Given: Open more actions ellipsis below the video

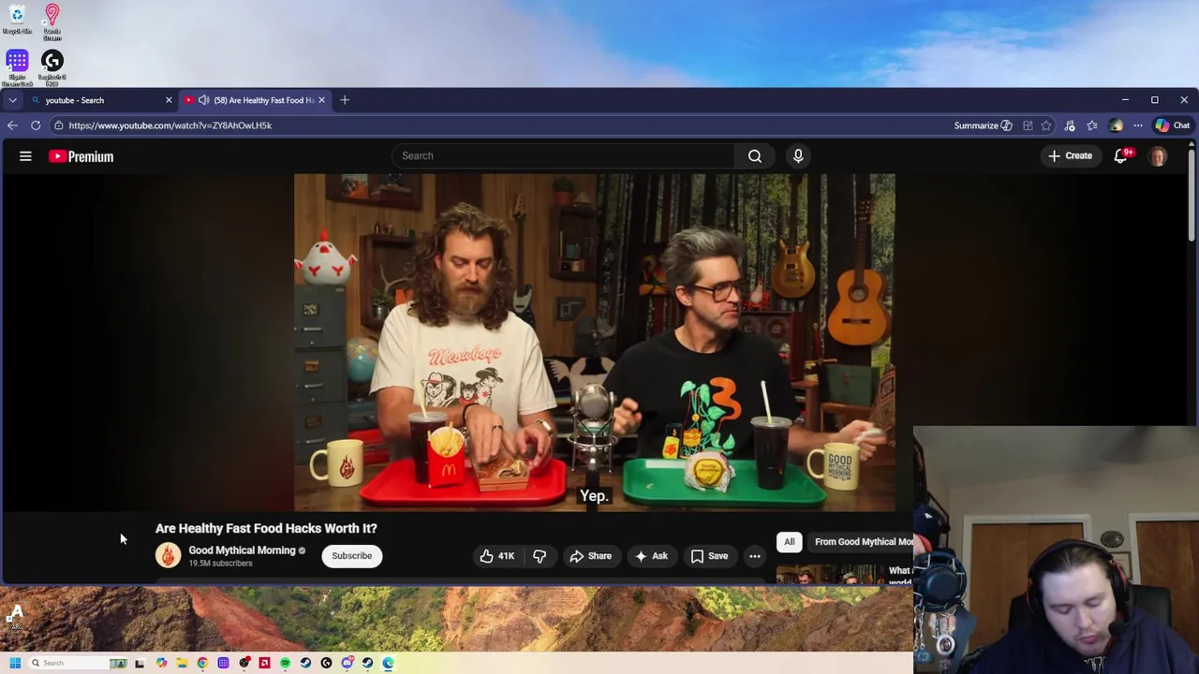Looking at the screenshot, I should (x=755, y=556).
